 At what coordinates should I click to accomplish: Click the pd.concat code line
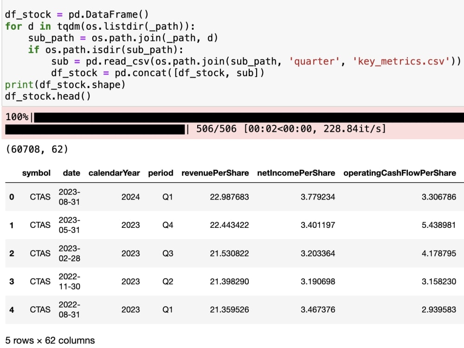[158, 73]
